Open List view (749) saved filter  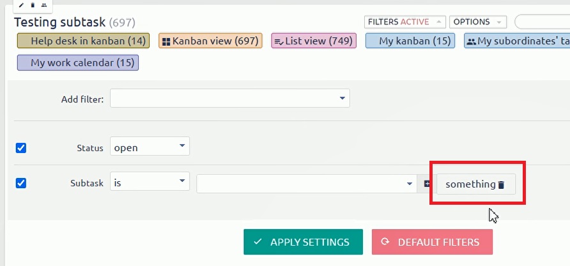coord(314,41)
